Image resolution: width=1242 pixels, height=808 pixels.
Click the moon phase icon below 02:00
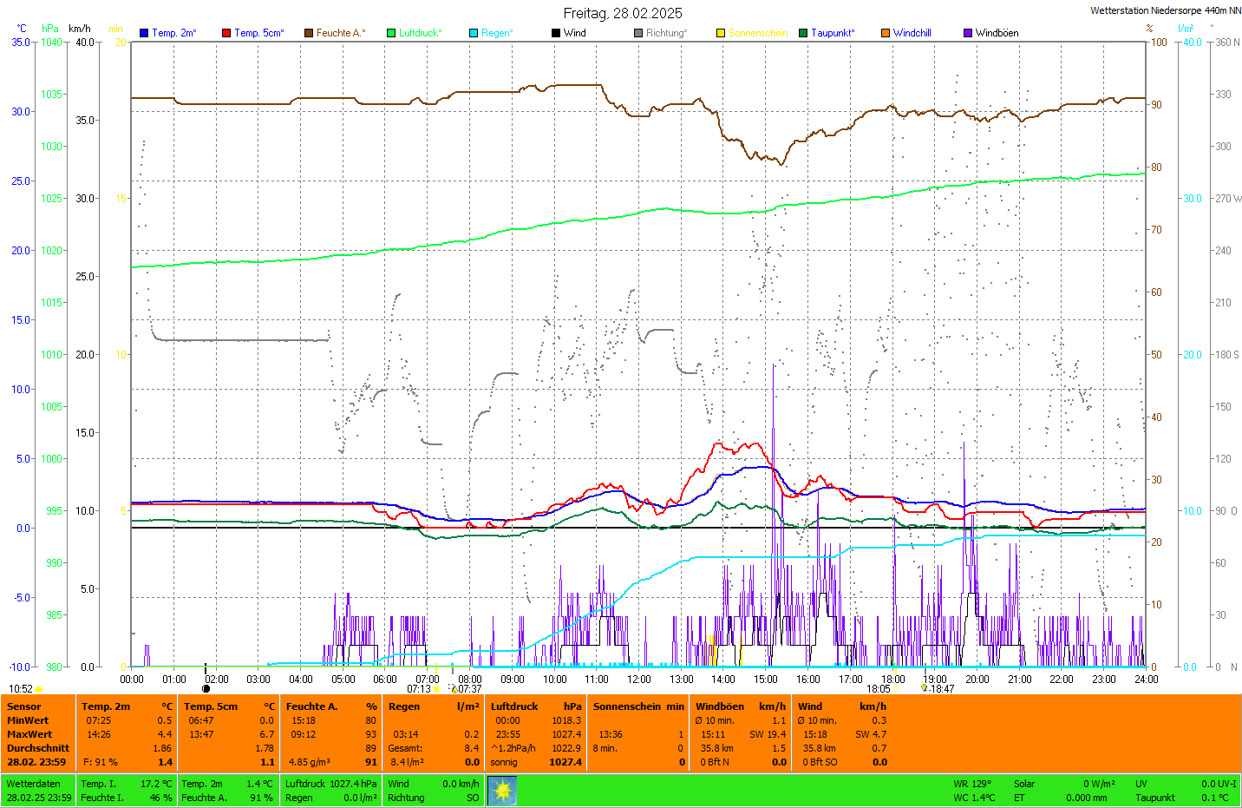(206, 689)
